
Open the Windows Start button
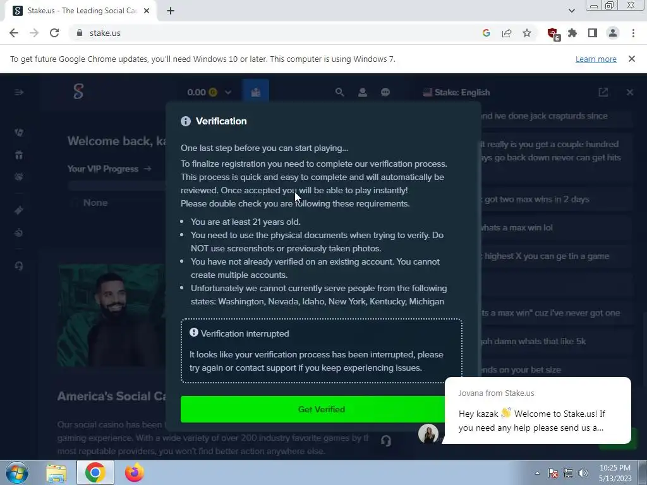point(16,472)
